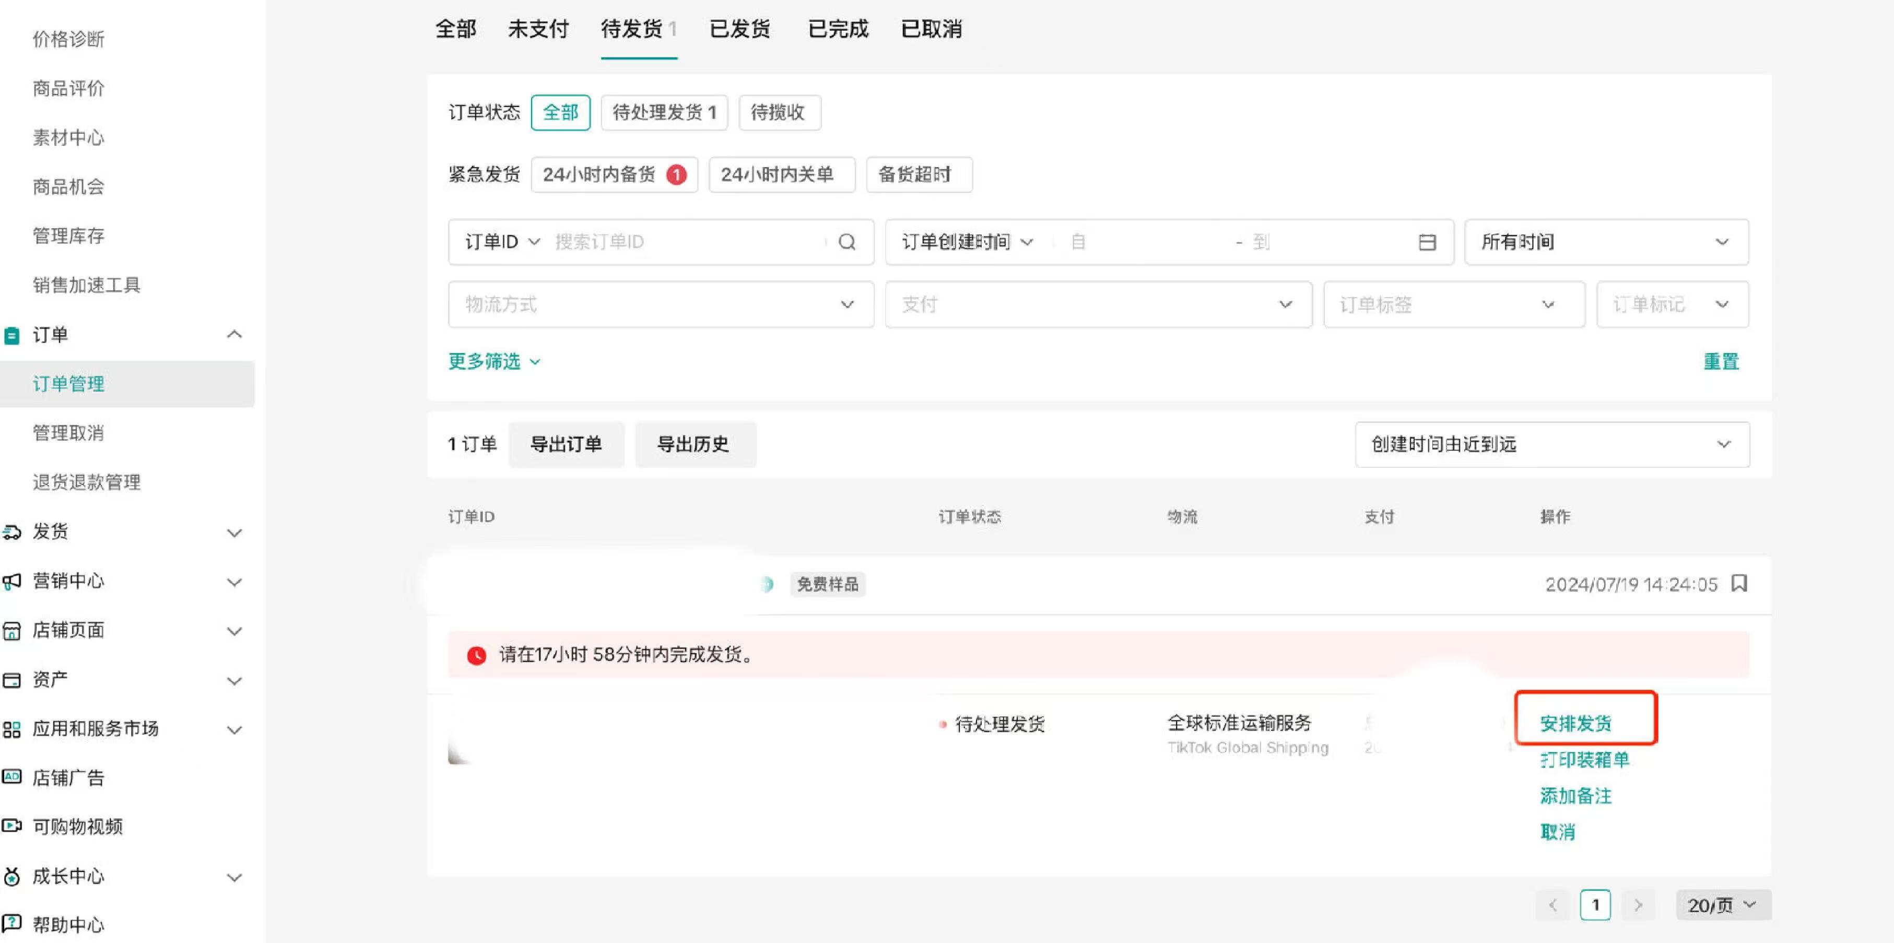Expand the 店铺页面 section chevron
Viewport: 1894px width, 943px height.
click(234, 631)
